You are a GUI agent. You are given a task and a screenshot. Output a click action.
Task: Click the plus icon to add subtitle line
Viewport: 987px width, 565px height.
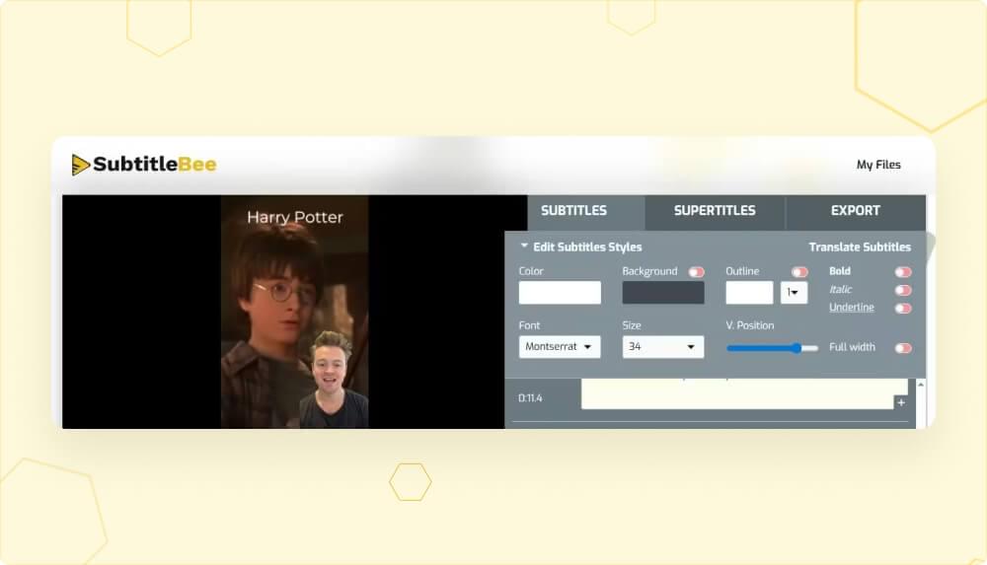point(900,402)
